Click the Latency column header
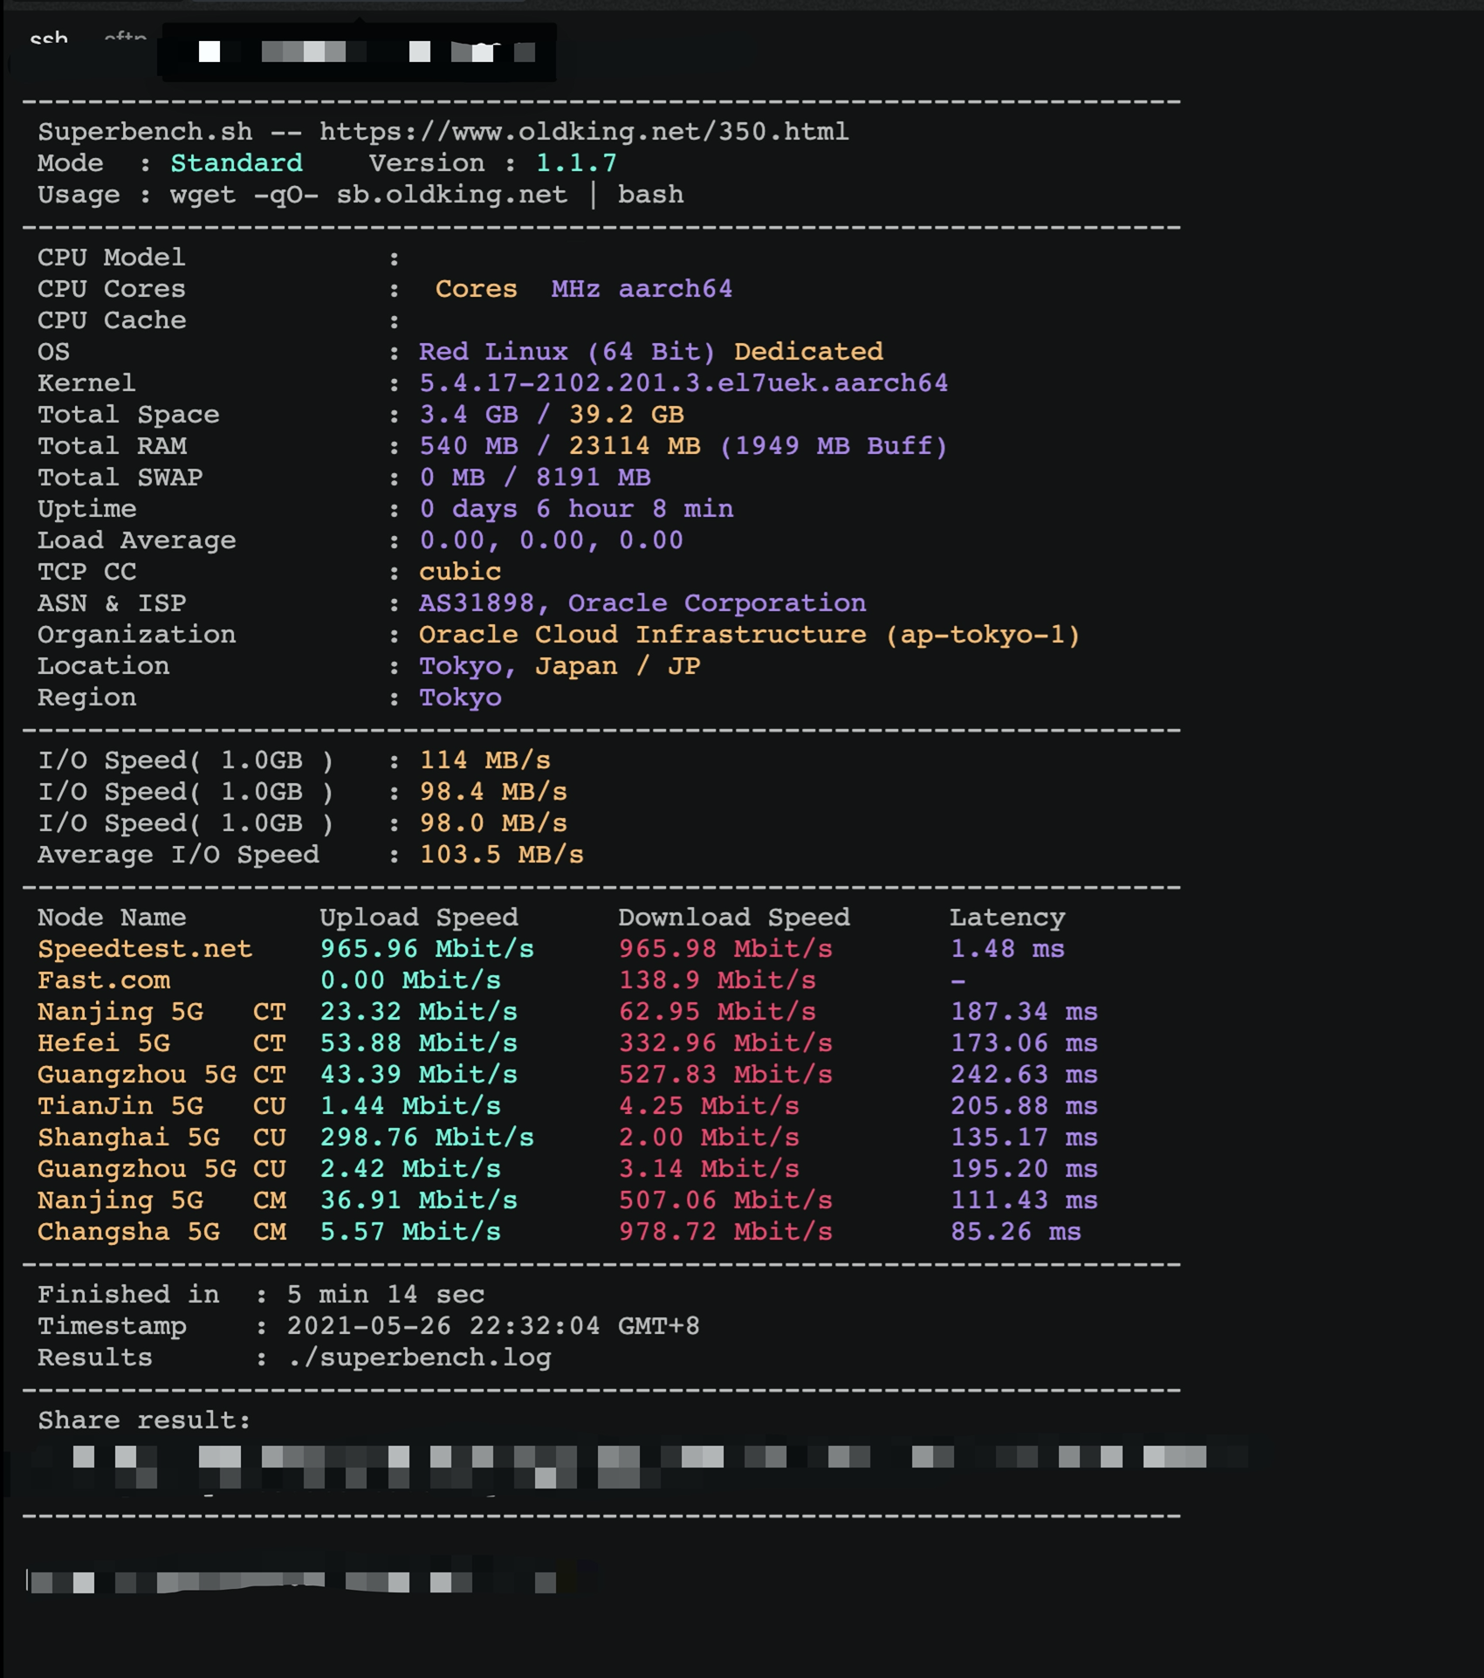 (x=1007, y=918)
